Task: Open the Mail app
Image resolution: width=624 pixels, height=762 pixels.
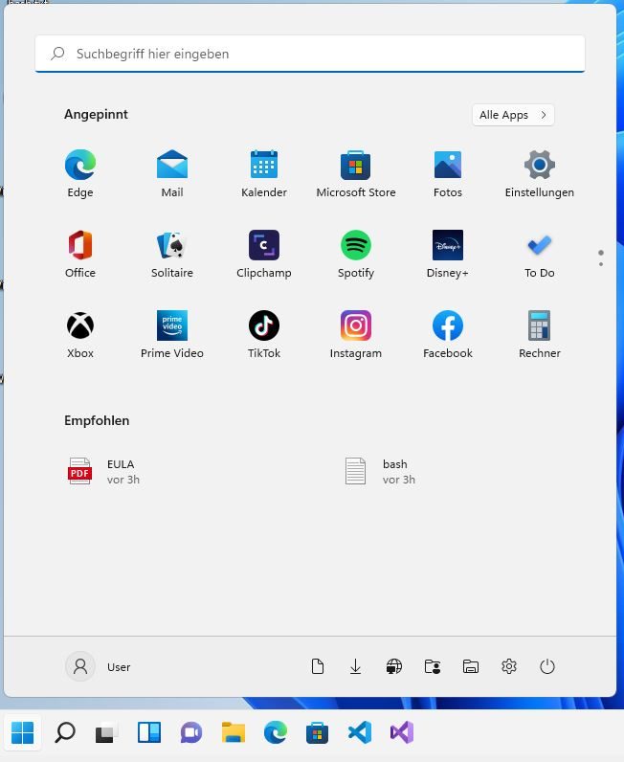Action: pyautogui.click(x=172, y=173)
